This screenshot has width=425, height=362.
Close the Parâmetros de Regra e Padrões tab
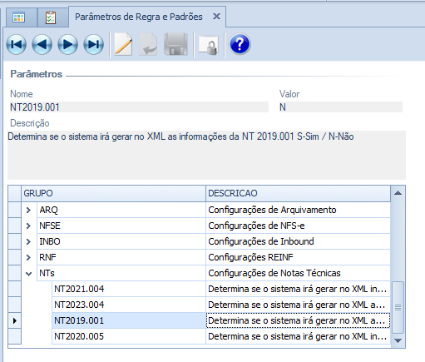click(216, 17)
